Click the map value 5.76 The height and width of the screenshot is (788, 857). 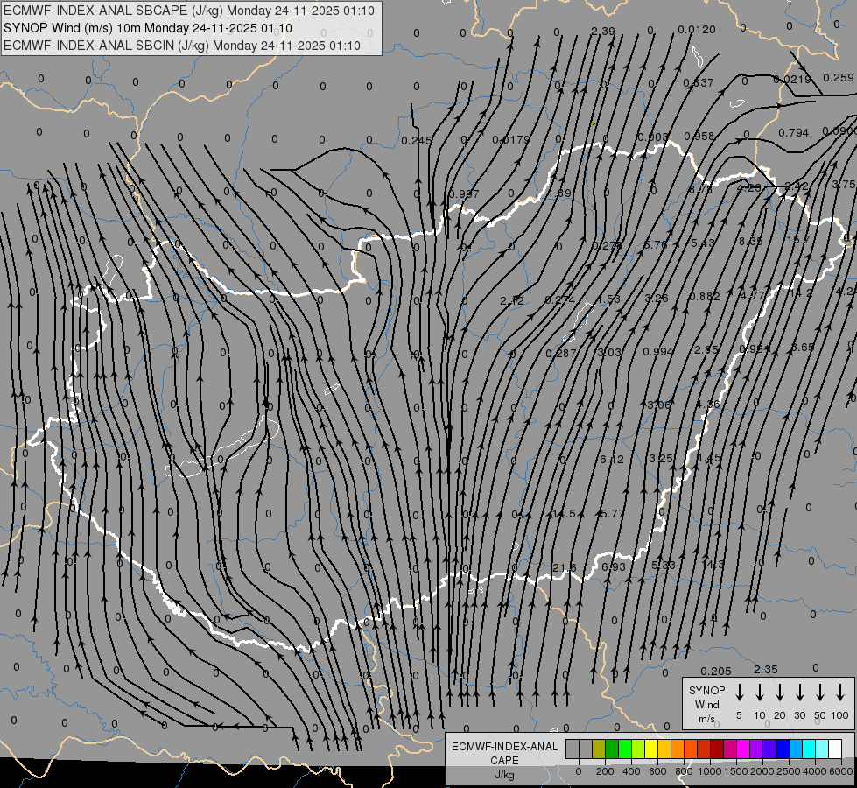[x=656, y=244]
